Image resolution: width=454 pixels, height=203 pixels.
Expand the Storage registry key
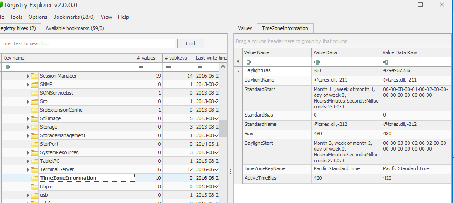click(x=28, y=127)
